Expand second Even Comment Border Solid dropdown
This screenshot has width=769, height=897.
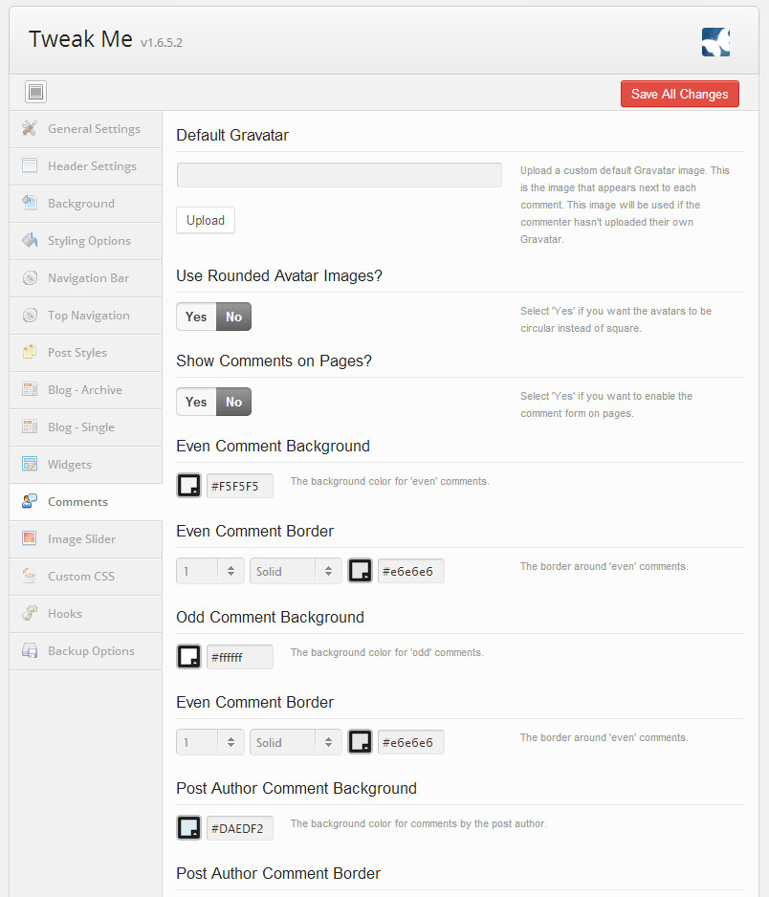click(x=296, y=742)
